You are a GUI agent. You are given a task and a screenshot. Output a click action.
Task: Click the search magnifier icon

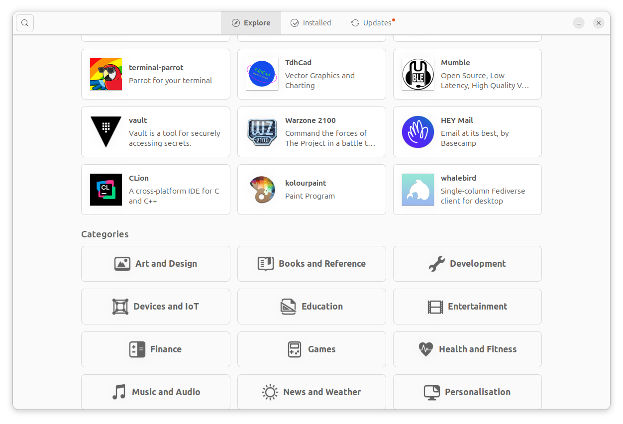click(25, 23)
